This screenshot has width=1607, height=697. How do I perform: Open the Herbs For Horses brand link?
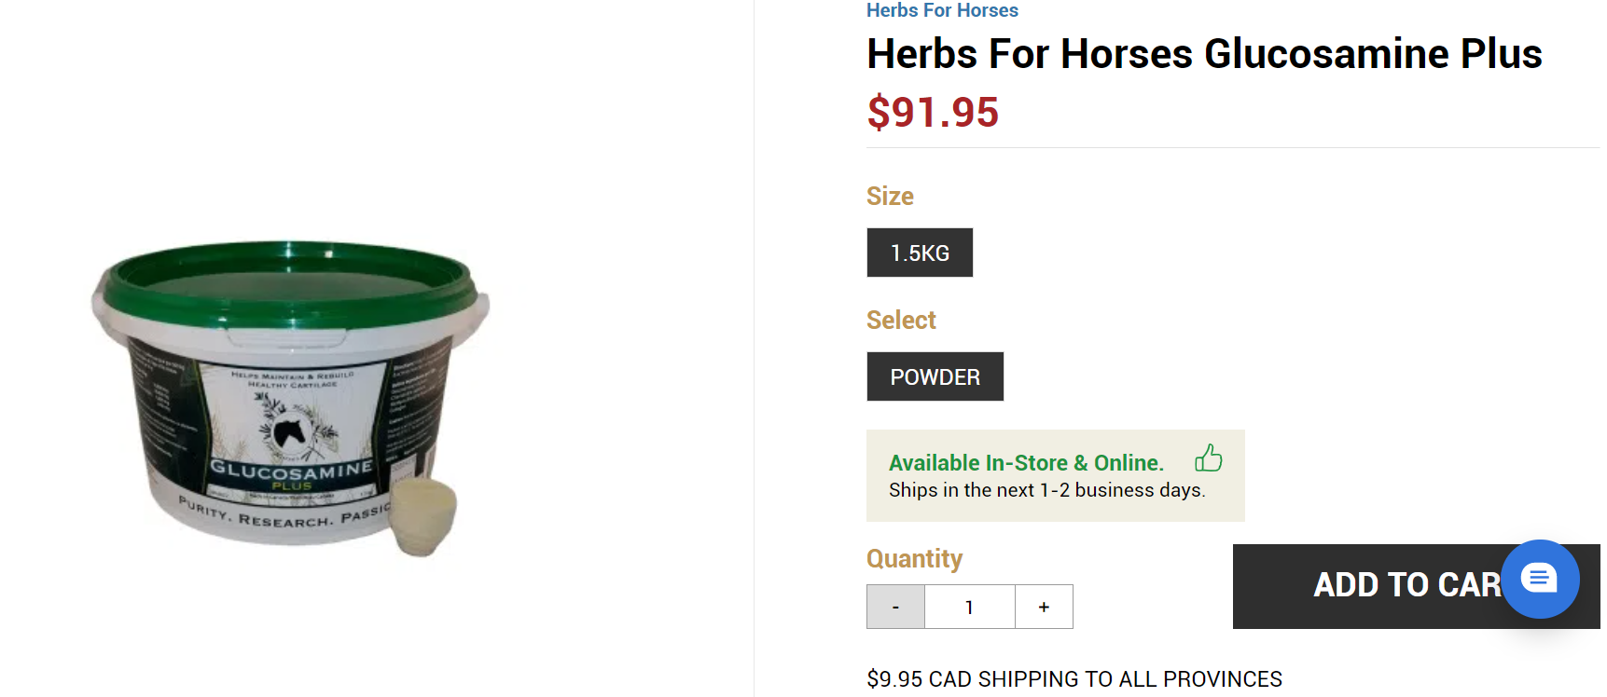click(x=942, y=10)
